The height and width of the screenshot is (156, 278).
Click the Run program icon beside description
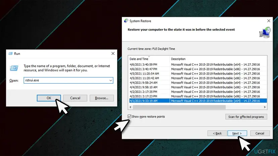click(x=14, y=68)
